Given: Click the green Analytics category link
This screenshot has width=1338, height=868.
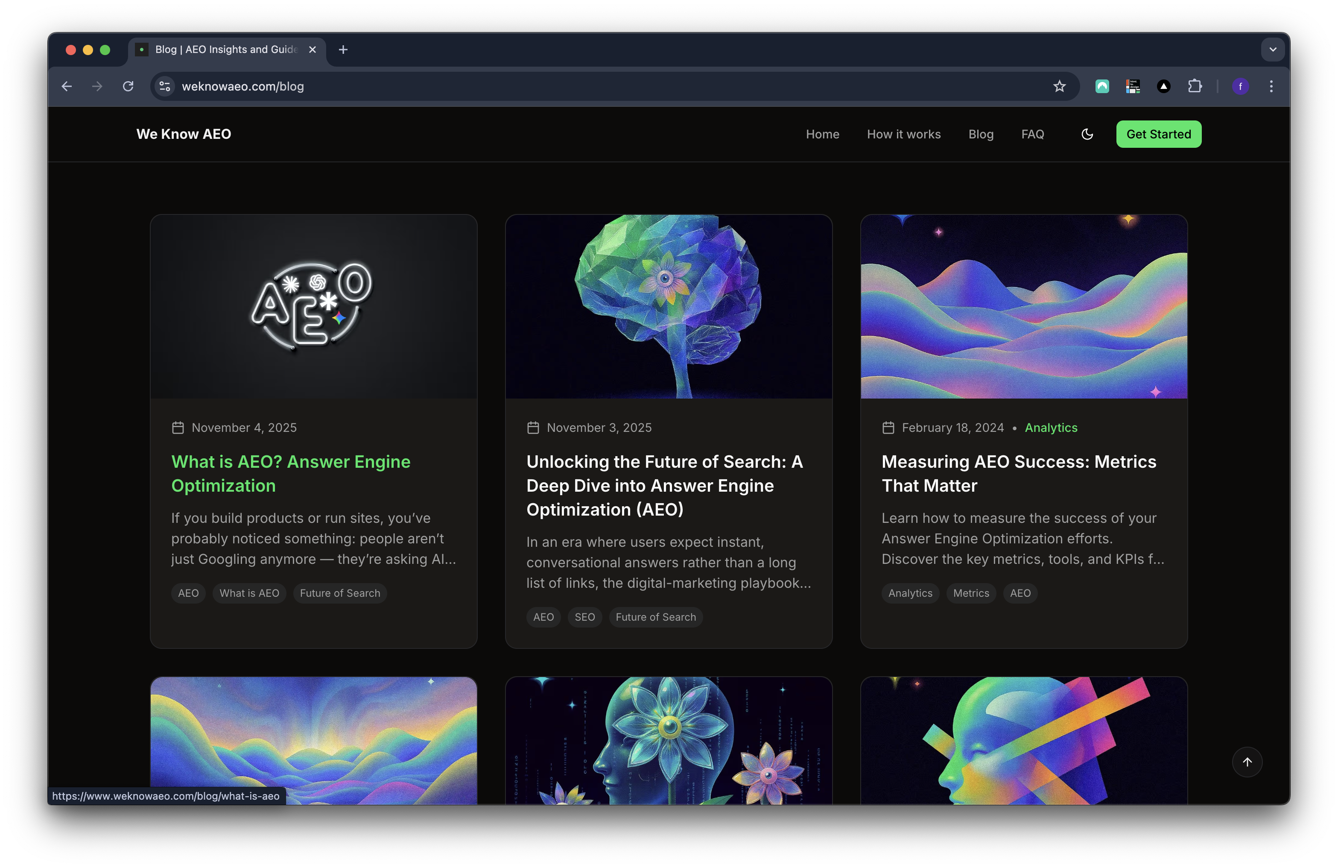Looking at the screenshot, I should click(1051, 428).
